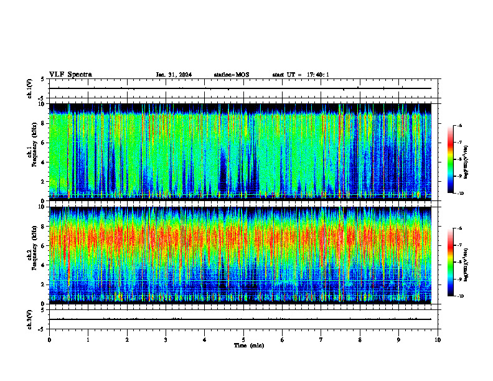This screenshot has width=493, height=381.
Task: Click time axis tick label "10"
Action: [438, 340]
